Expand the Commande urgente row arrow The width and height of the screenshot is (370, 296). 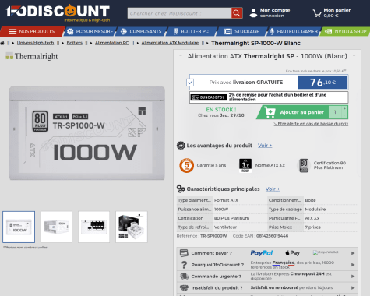pyautogui.click(x=353, y=277)
